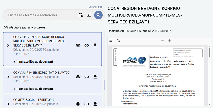Expand the COMITE_SOCIAL_TERRITORIAL result chevron
Screen dimensions: 213x108
pos(8,104)
